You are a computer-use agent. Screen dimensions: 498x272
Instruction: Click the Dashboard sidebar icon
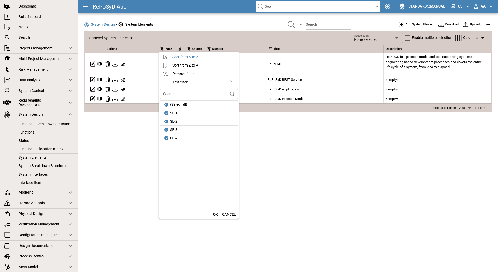(7, 6)
